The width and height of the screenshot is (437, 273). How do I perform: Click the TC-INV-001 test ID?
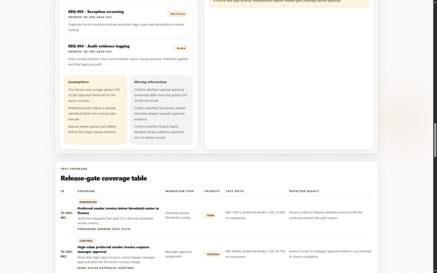click(x=67, y=216)
